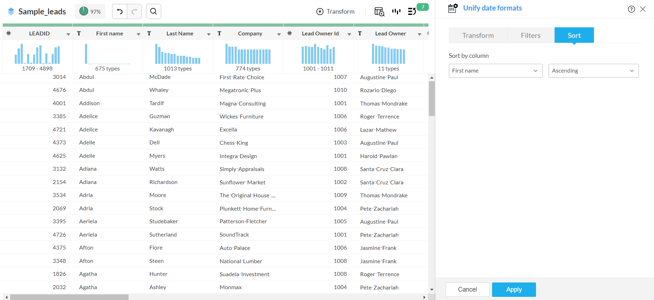Open the Ascending sort order dropdown
Viewport: 654px width, 300px height.
point(593,71)
